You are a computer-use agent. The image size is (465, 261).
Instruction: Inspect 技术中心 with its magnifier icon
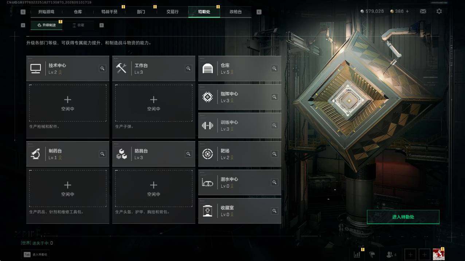click(103, 68)
